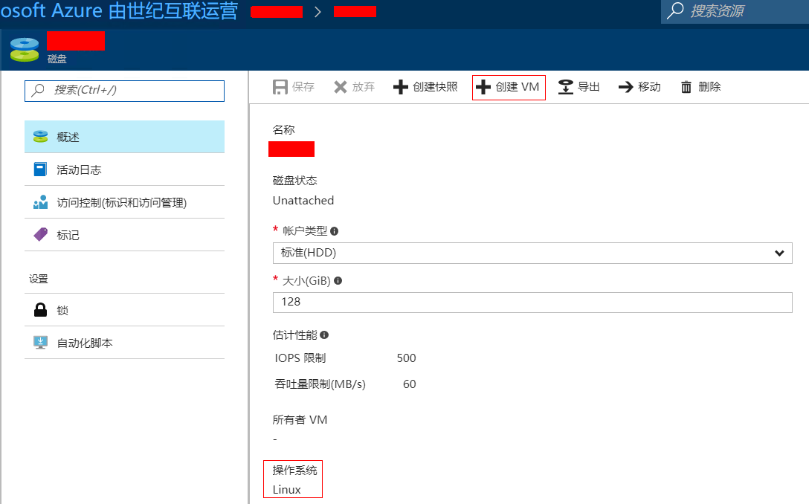The height and width of the screenshot is (504, 809).
Task: Open 概述 in the sidebar menu
Action: (124, 137)
